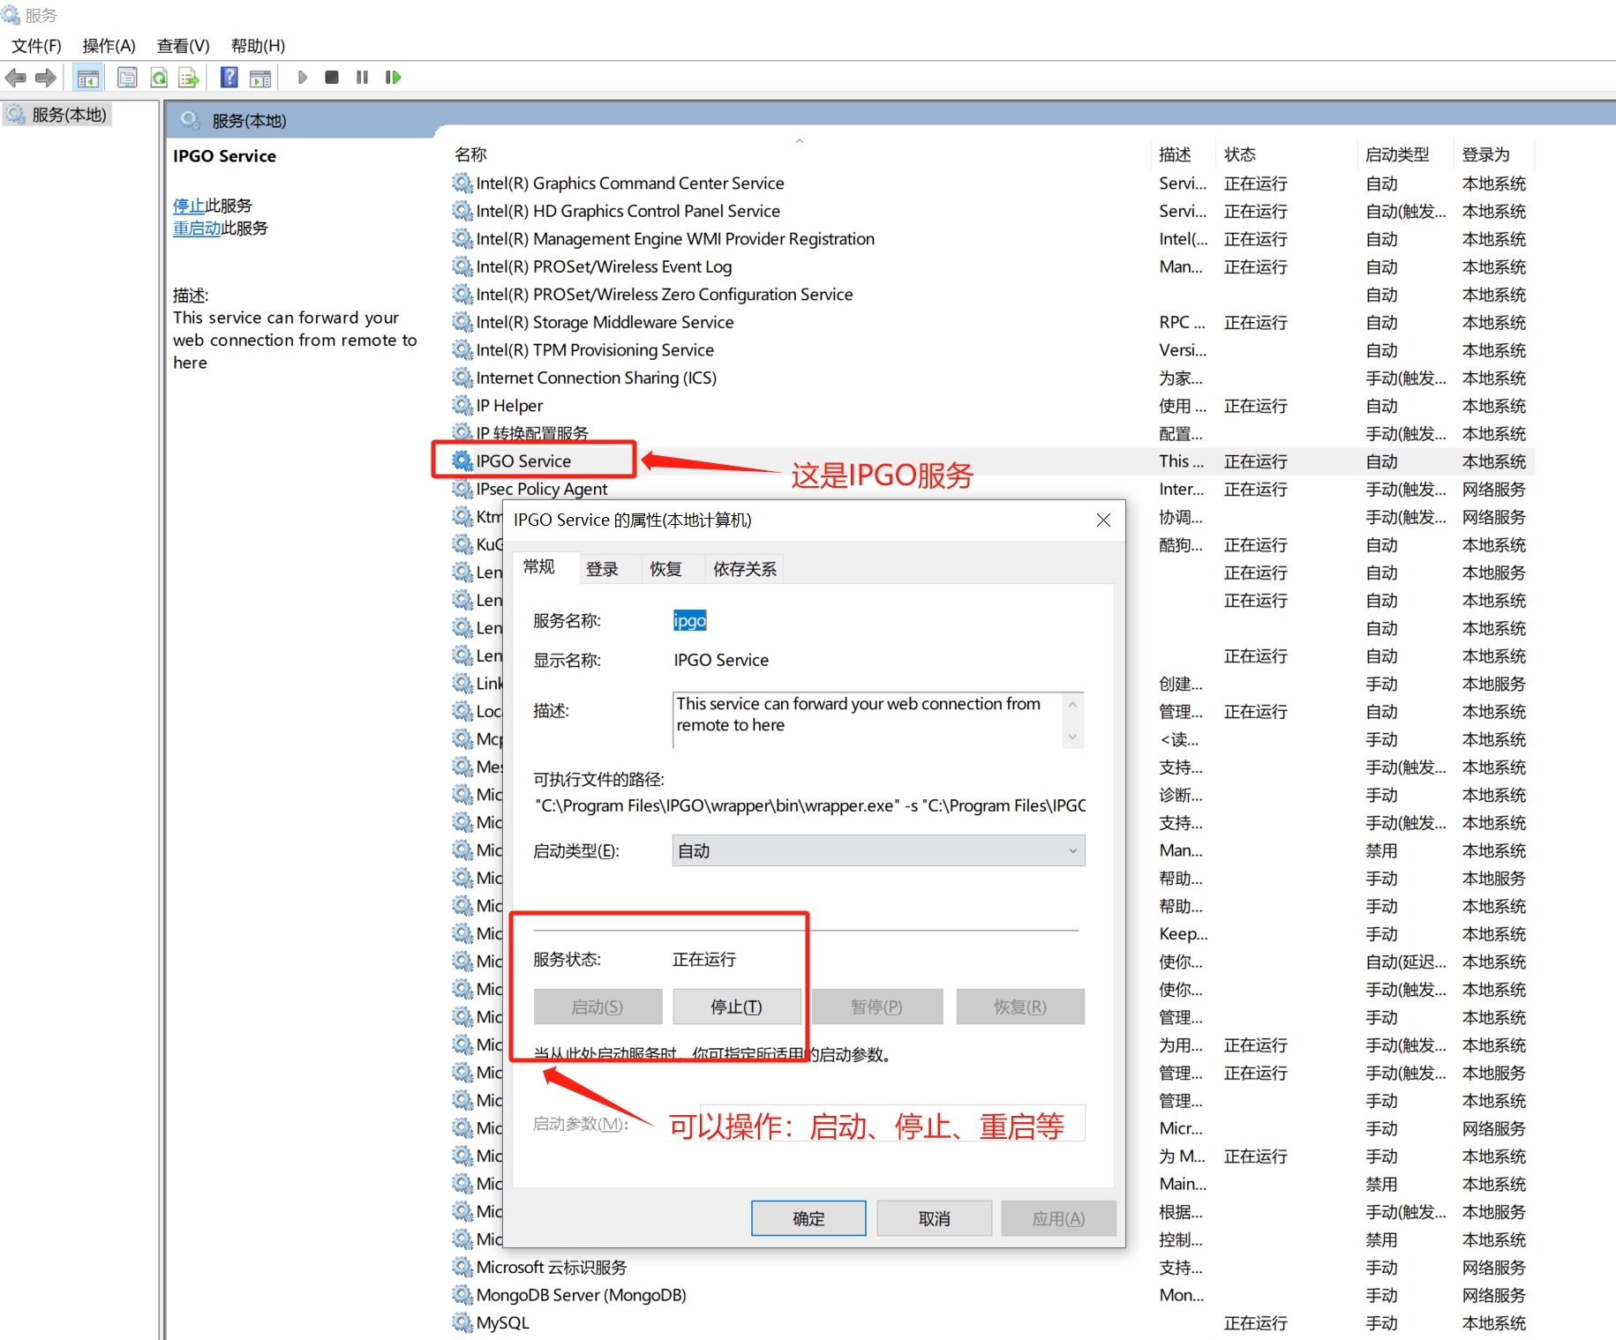The image size is (1616, 1340).
Task: Click gear icon of Microsoft 云标识服务
Action: click(x=462, y=1267)
